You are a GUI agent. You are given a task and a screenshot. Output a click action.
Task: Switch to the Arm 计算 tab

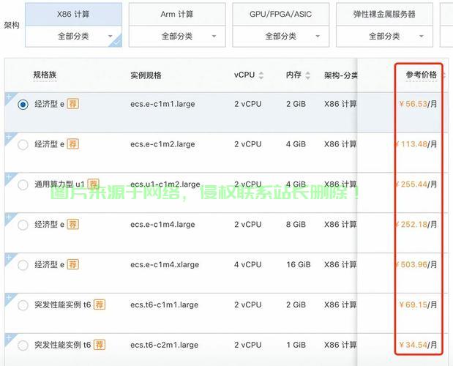[177, 15]
